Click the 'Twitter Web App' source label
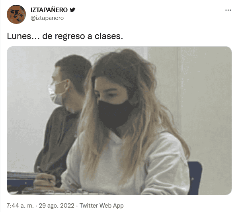 101,206
